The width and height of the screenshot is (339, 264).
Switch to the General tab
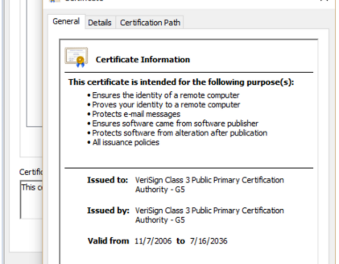[66, 21]
